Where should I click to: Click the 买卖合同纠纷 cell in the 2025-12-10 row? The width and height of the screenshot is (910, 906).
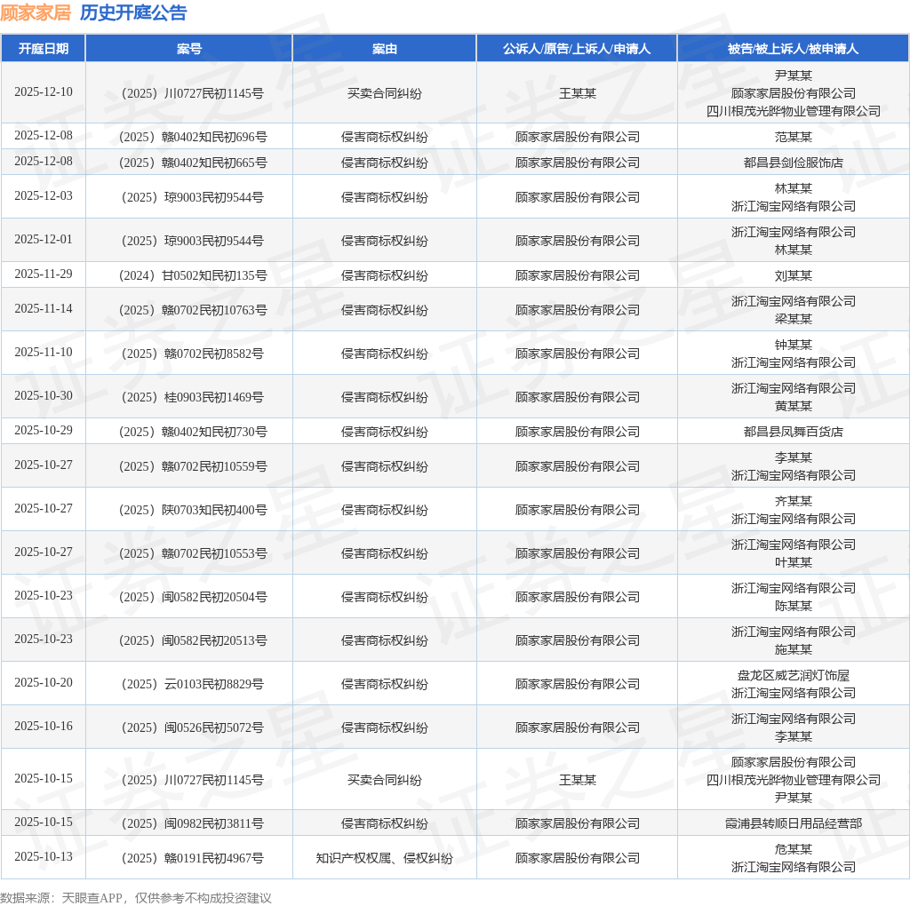(384, 93)
